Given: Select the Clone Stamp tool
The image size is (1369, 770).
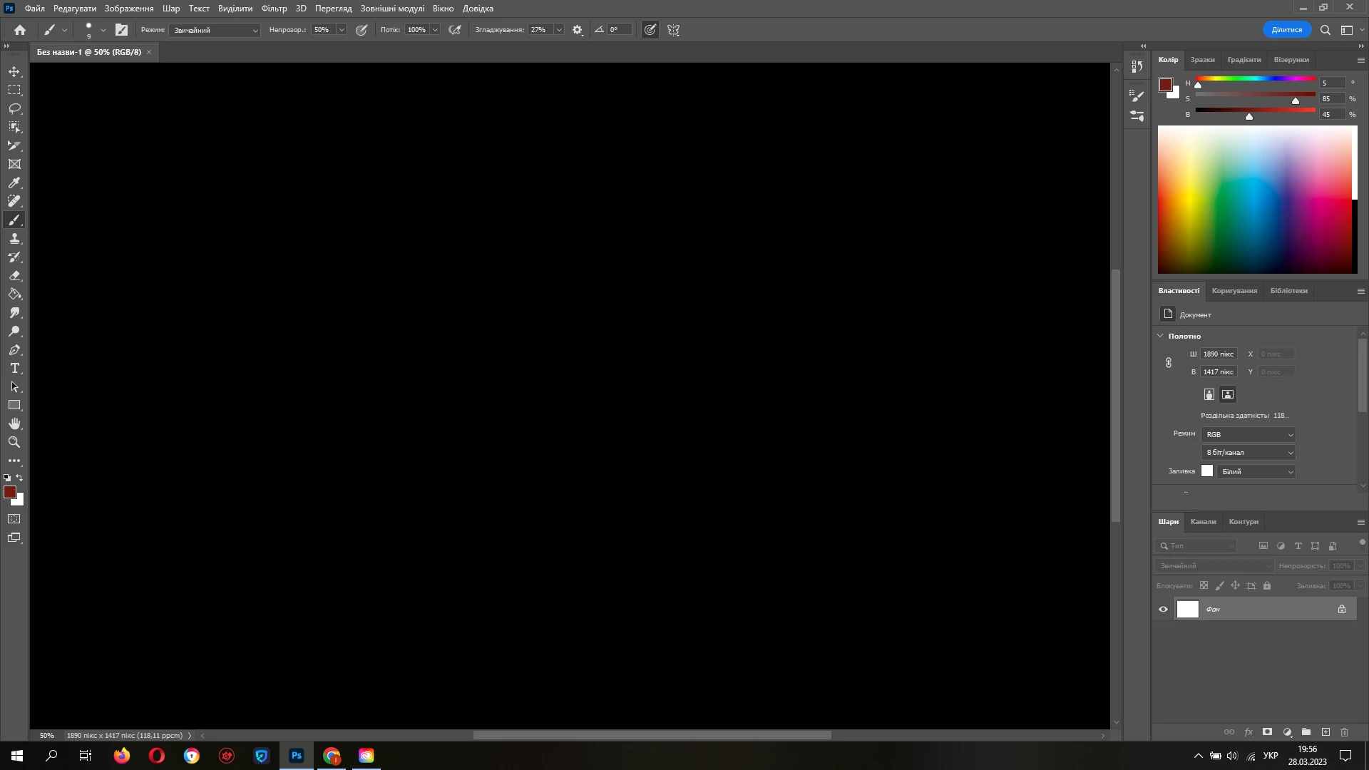Looking at the screenshot, I should [14, 239].
